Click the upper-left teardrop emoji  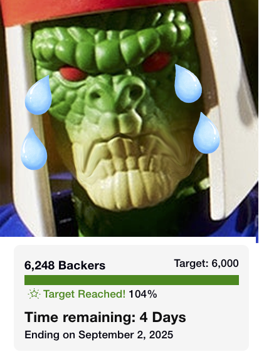38,95
